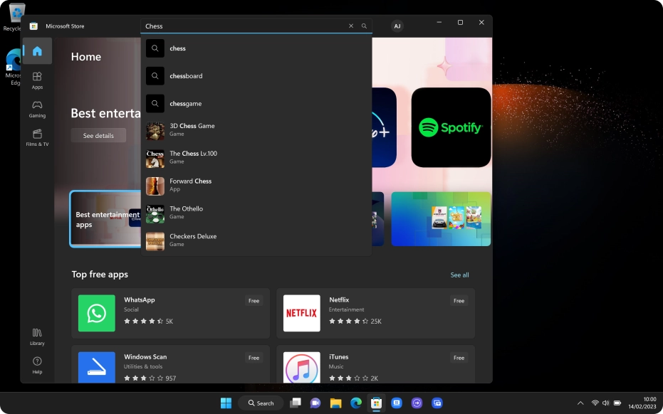Click the Netflix app card
Screen dimensions: 663x414
coord(375,312)
